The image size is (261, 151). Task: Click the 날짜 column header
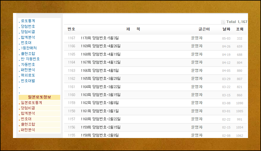click(226, 29)
